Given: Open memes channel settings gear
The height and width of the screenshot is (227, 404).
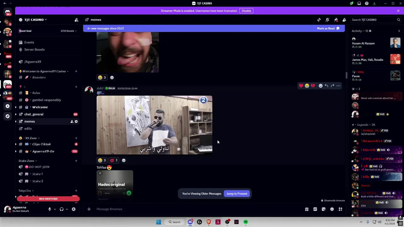Looking at the screenshot, I should pyautogui.click(x=76, y=121).
